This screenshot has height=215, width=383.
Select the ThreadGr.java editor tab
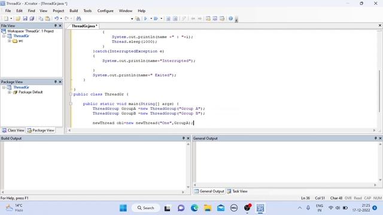coord(84,26)
